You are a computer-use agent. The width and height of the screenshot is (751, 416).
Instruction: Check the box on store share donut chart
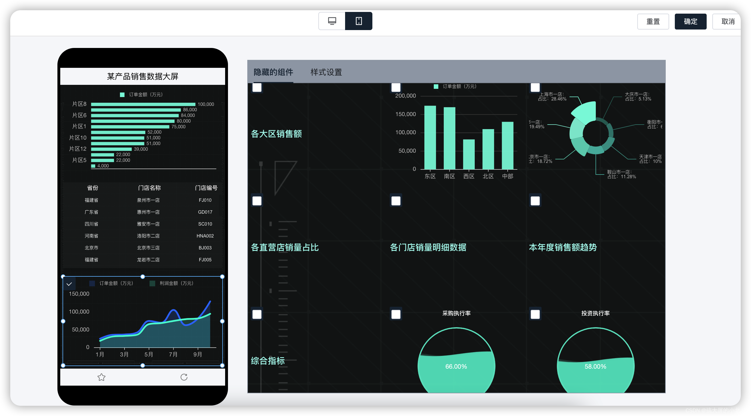pos(535,87)
